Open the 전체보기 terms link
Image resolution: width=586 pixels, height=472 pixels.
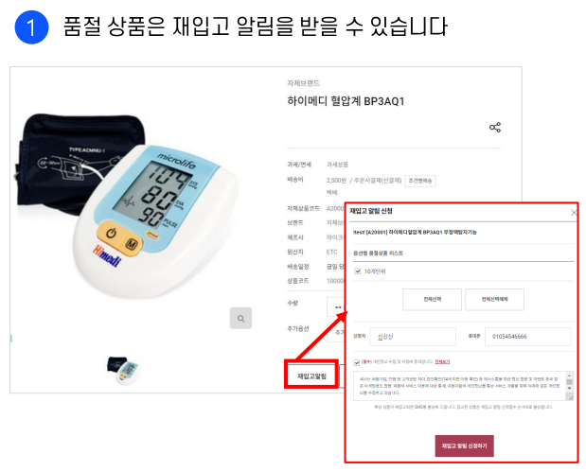[442, 362]
